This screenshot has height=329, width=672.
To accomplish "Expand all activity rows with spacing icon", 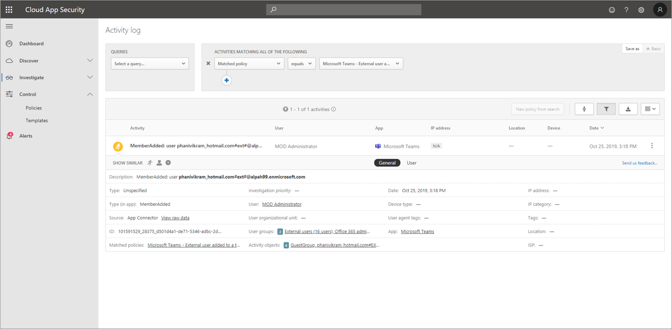I will tap(583, 108).
